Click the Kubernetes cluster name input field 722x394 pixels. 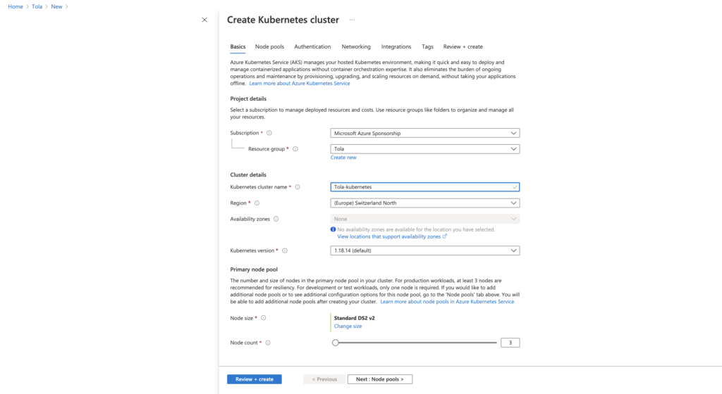pos(424,187)
